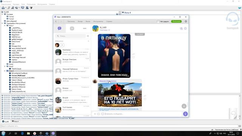Open Справка menu in Viber

coord(109,22)
